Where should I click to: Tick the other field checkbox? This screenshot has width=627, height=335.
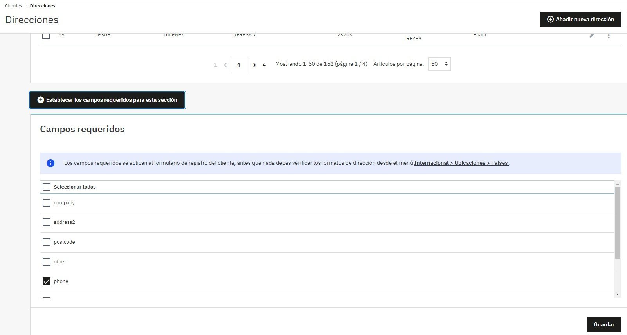pos(47,262)
